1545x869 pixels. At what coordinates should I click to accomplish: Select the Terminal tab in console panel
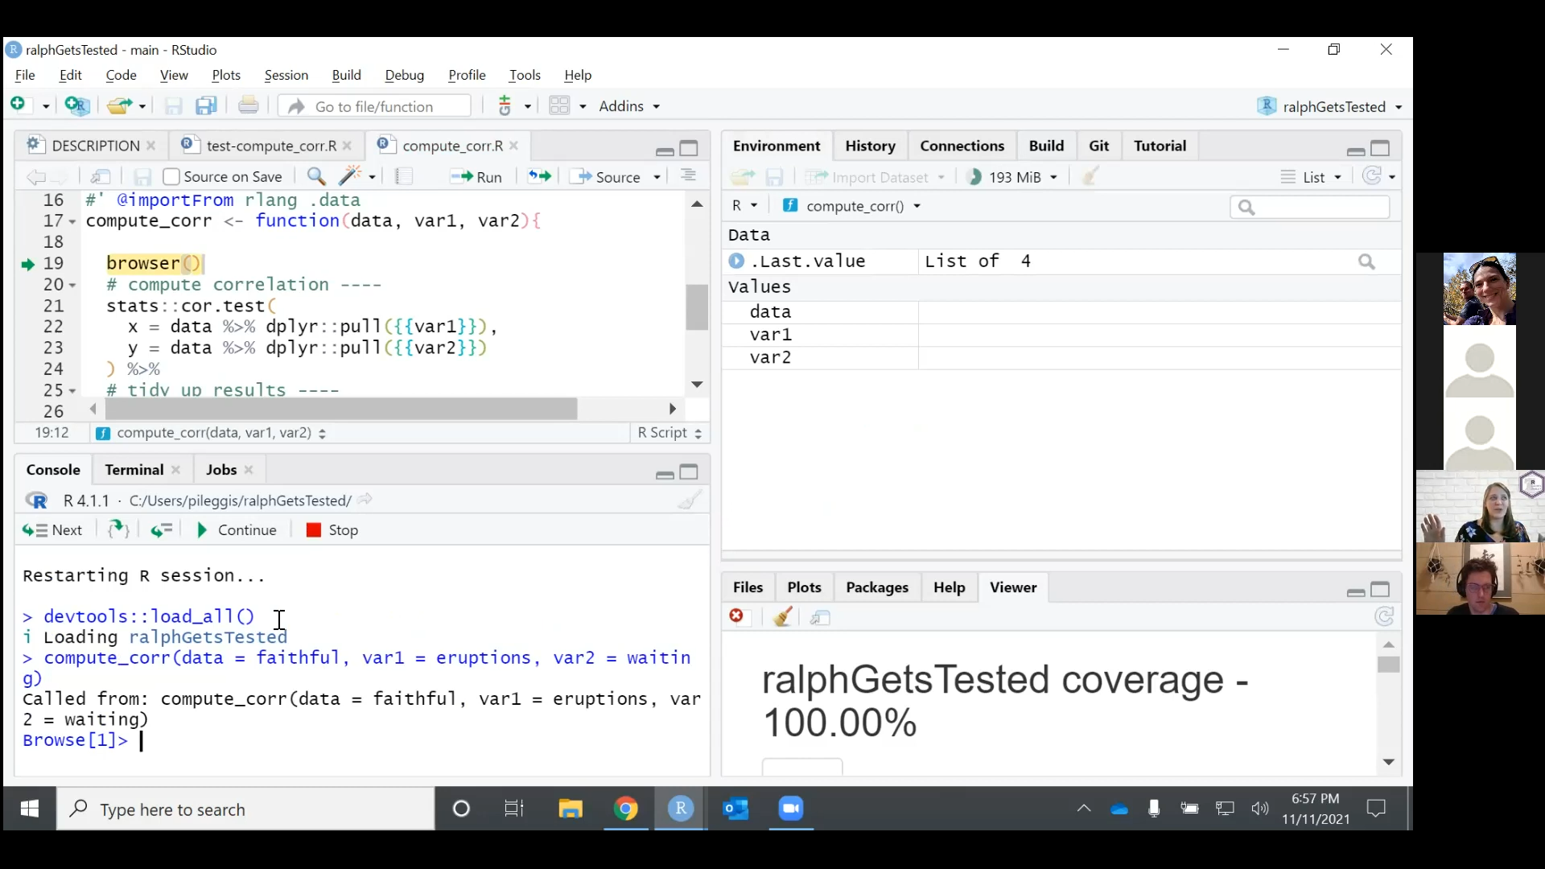(x=134, y=469)
